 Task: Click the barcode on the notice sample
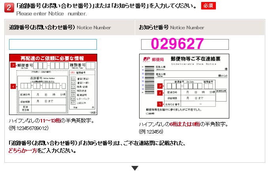[x=149, y=80]
